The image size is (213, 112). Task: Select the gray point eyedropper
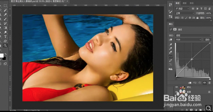point(170,49)
